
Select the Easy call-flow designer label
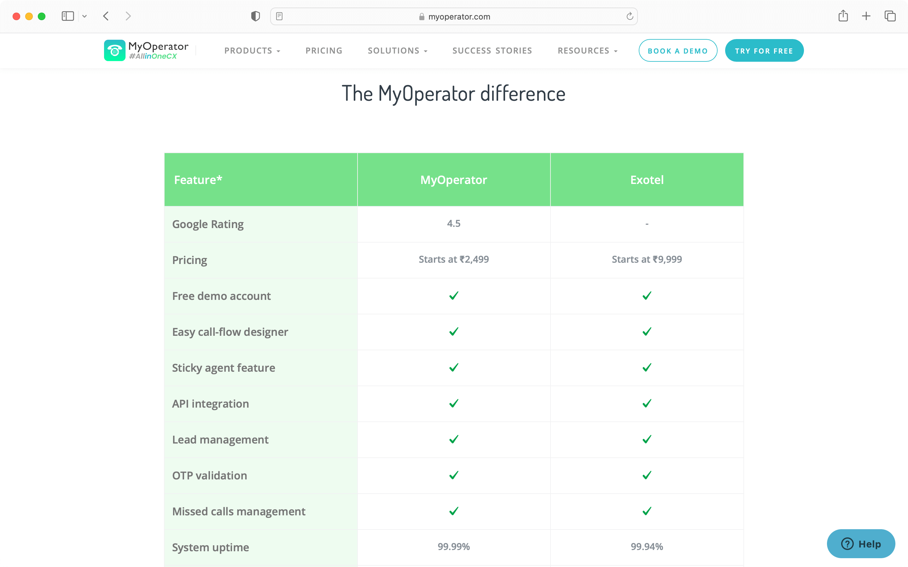tap(230, 332)
